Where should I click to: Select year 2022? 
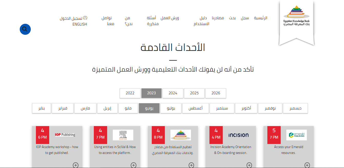click(130, 93)
